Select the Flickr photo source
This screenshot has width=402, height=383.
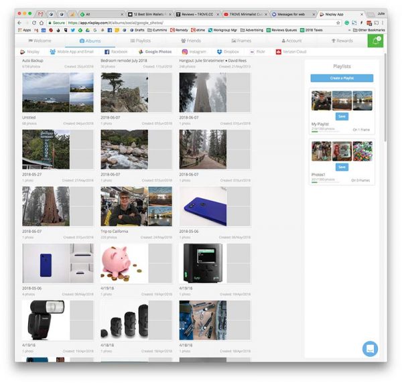[257, 52]
